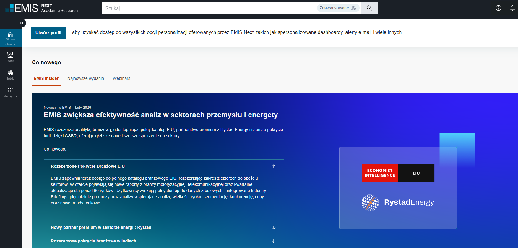Expand Rozszerzone pokrycie branżowe w Indiach

pos(273,241)
